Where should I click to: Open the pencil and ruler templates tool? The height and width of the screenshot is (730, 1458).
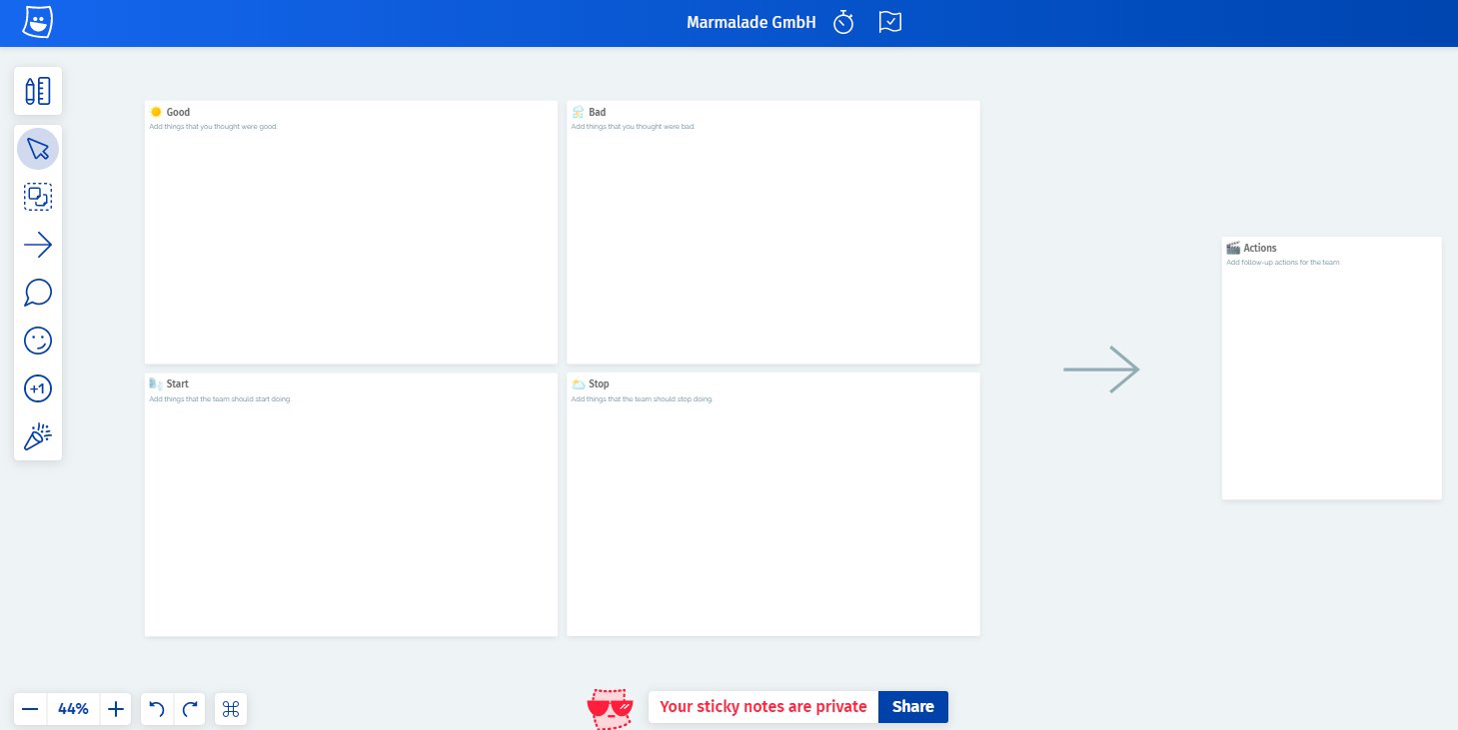tap(38, 91)
